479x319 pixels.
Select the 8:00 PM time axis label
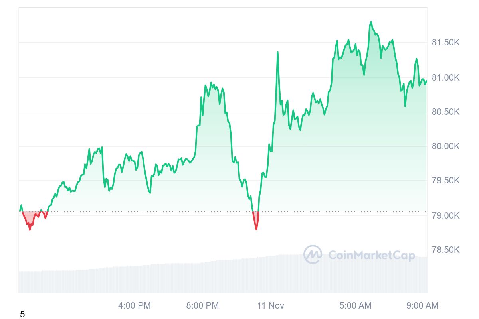tap(202, 306)
